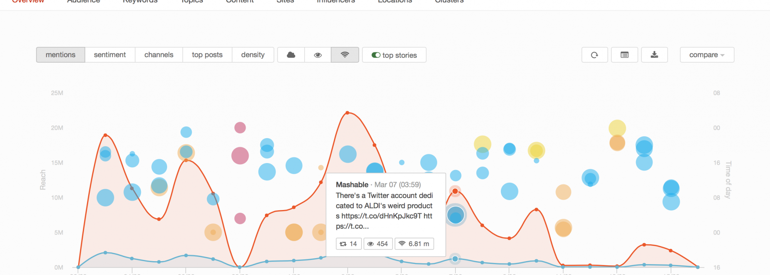Select the channels view
The width and height of the screenshot is (770, 275).
[x=159, y=55]
